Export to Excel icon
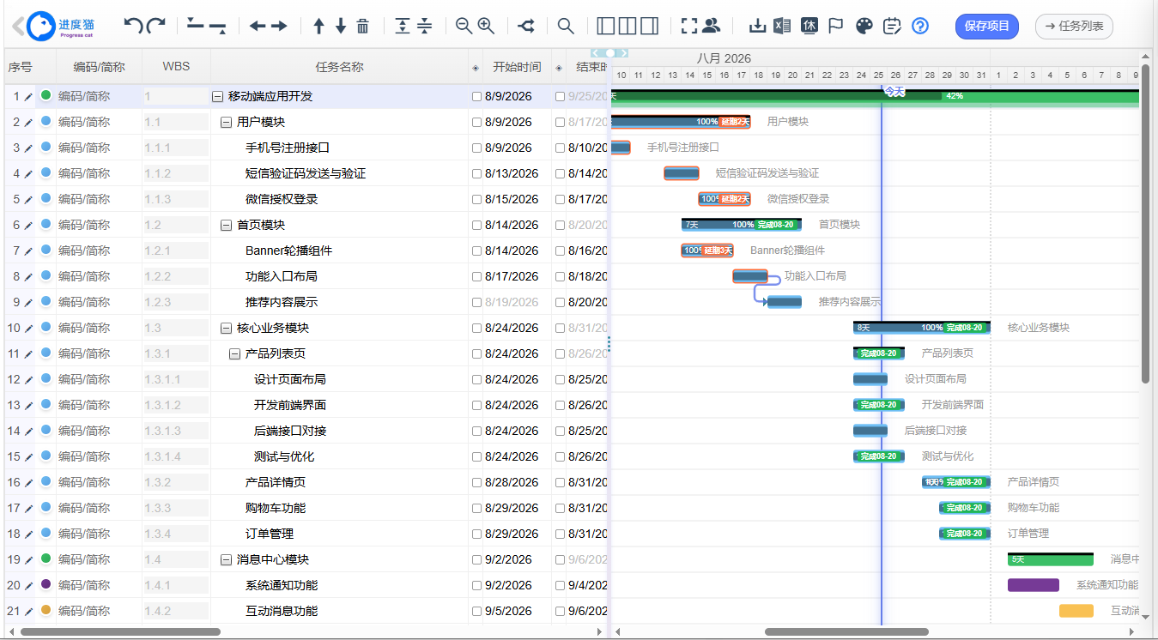The image size is (1158, 640). pyautogui.click(x=781, y=26)
